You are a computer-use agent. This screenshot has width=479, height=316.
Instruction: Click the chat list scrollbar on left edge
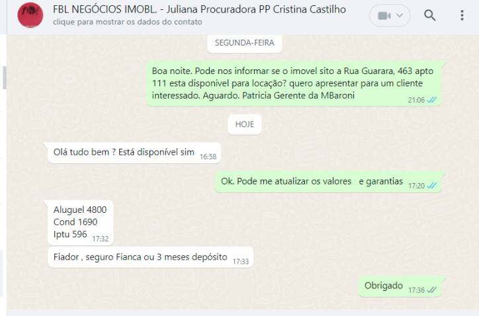pos(4,78)
